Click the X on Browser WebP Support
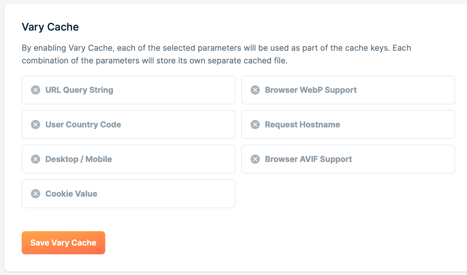The image size is (467, 275). [x=255, y=90]
